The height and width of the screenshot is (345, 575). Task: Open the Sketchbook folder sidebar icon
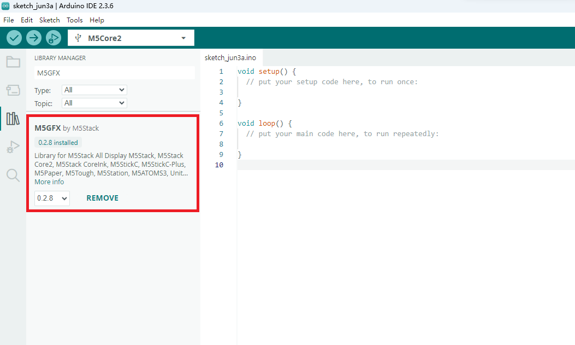click(x=13, y=62)
